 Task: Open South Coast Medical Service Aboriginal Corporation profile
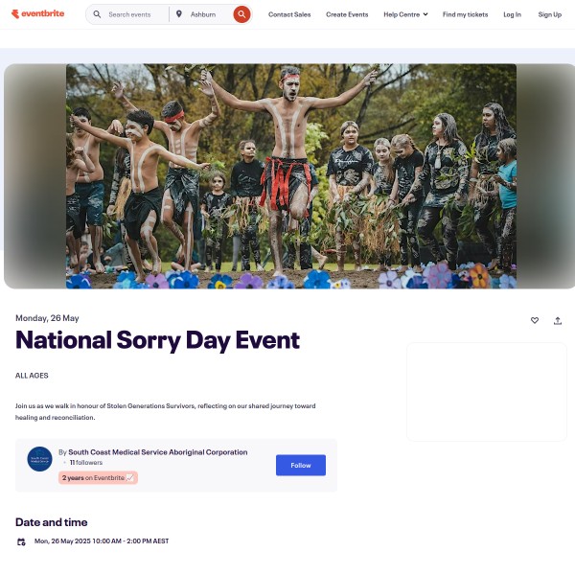pyautogui.click(x=158, y=452)
